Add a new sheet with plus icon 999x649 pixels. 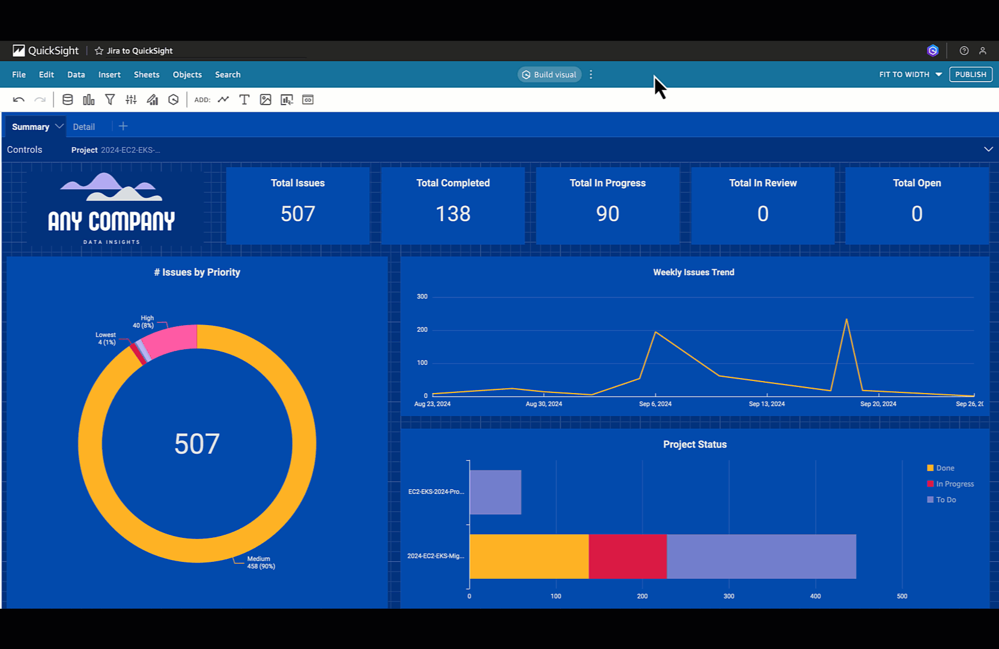(123, 126)
